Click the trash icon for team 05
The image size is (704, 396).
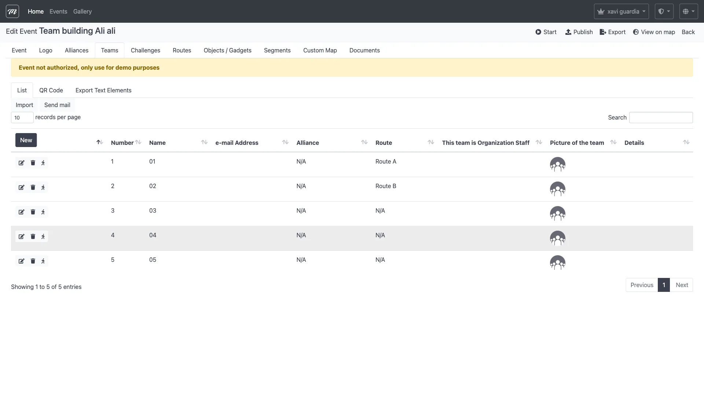pyautogui.click(x=33, y=261)
